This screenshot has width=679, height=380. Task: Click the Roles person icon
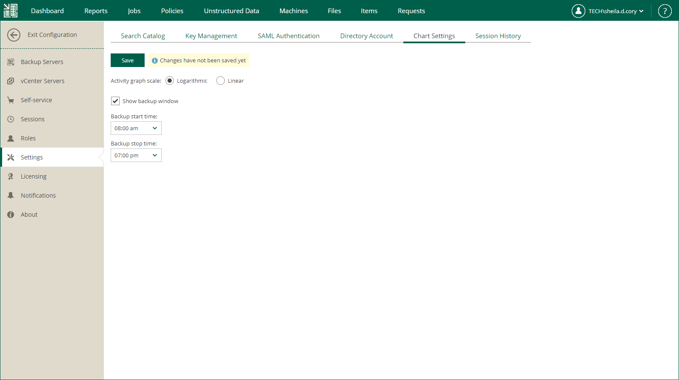[x=11, y=138]
